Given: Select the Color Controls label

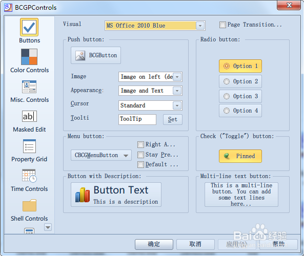Looking at the screenshot, I should (29, 70).
